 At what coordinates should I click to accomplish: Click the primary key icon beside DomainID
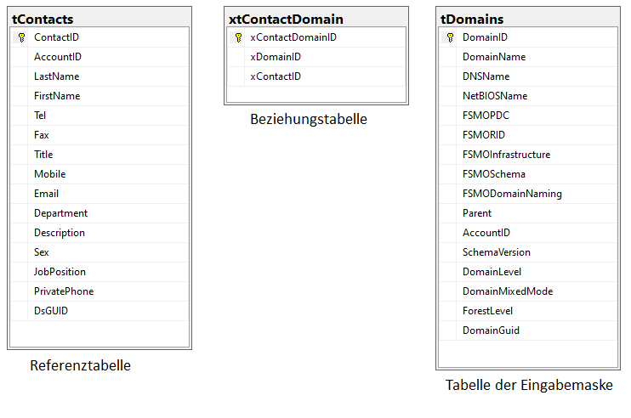click(x=451, y=37)
